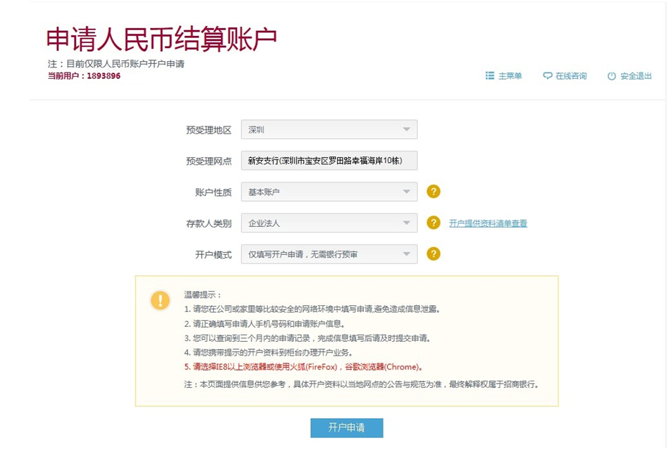
Task: Click the current user number 1893896
Action: [x=103, y=76]
